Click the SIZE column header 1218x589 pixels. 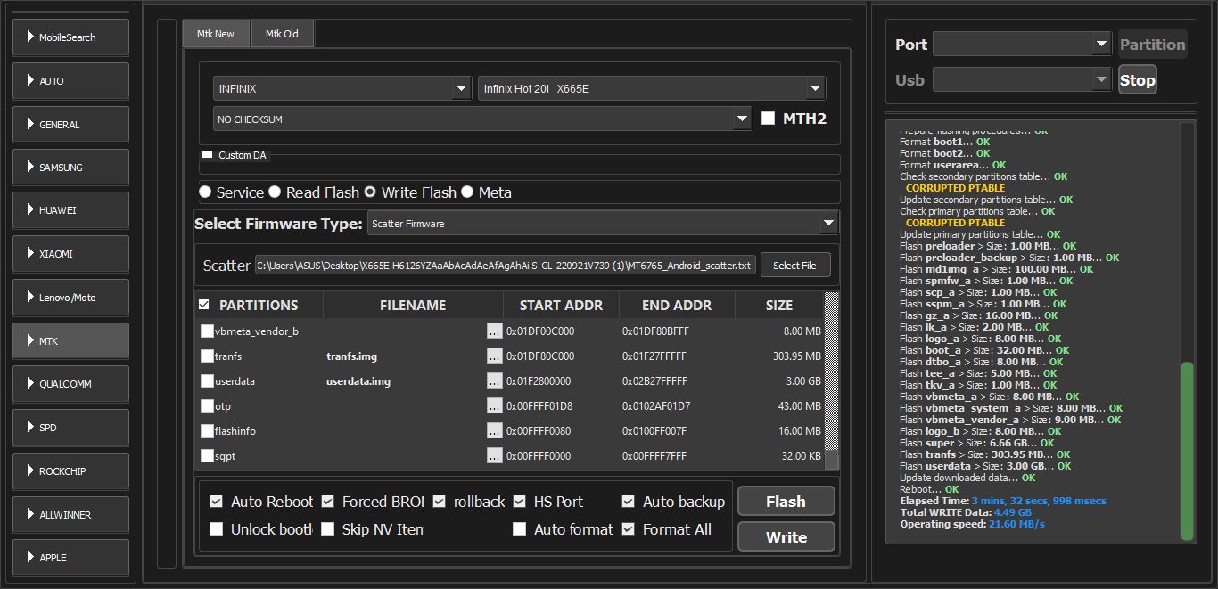[x=779, y=305]
